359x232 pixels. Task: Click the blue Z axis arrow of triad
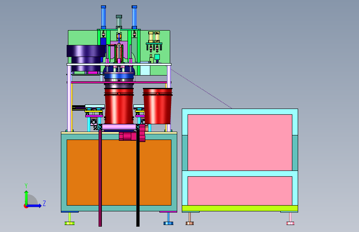pyautogui.click(x=34, y=206)
